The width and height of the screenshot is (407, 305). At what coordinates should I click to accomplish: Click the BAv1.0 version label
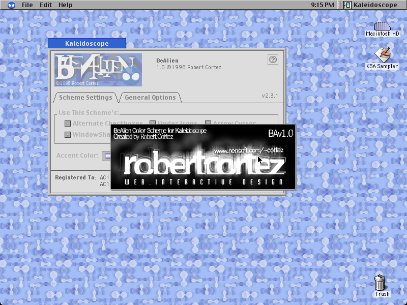pyautogui.click(x=281, y=134)
